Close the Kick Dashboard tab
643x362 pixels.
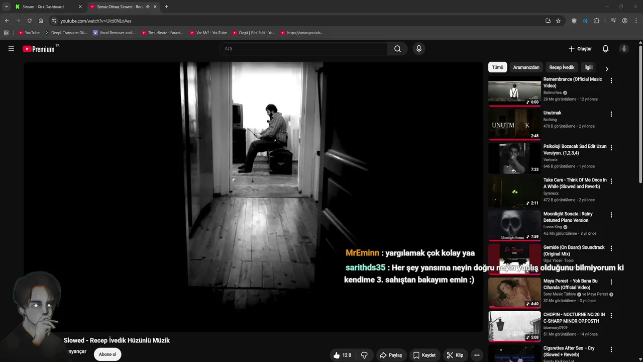(80, 7)
